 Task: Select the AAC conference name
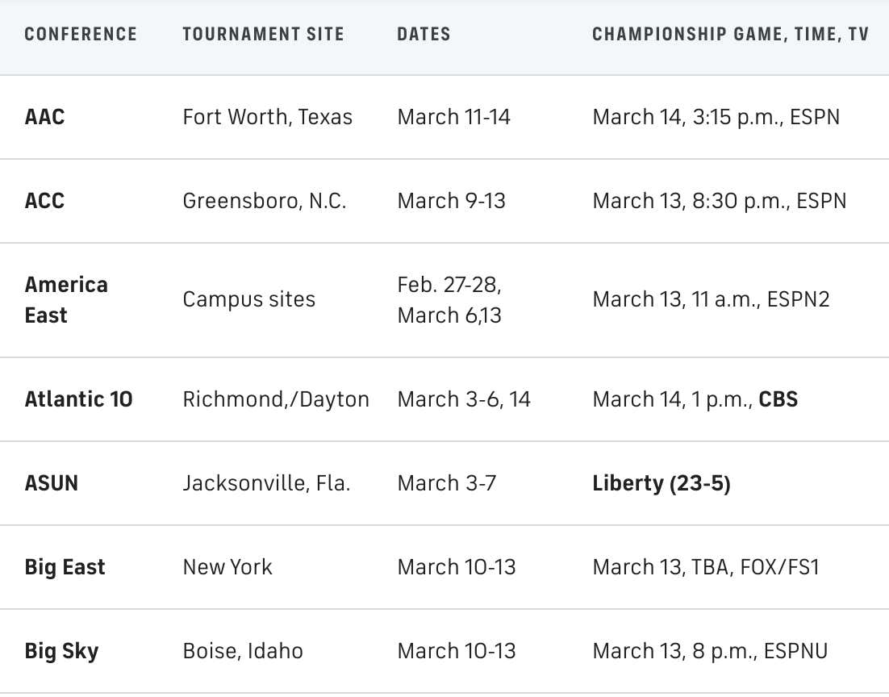pyautogui.click(x=45, y=117)
